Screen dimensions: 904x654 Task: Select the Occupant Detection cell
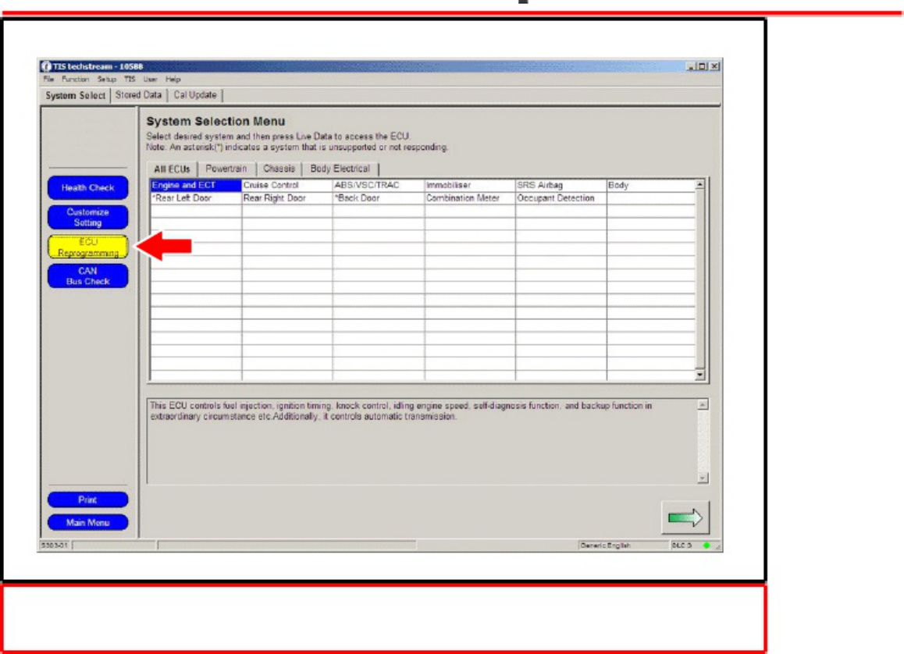pyautogui.click(x=561, y=198)
